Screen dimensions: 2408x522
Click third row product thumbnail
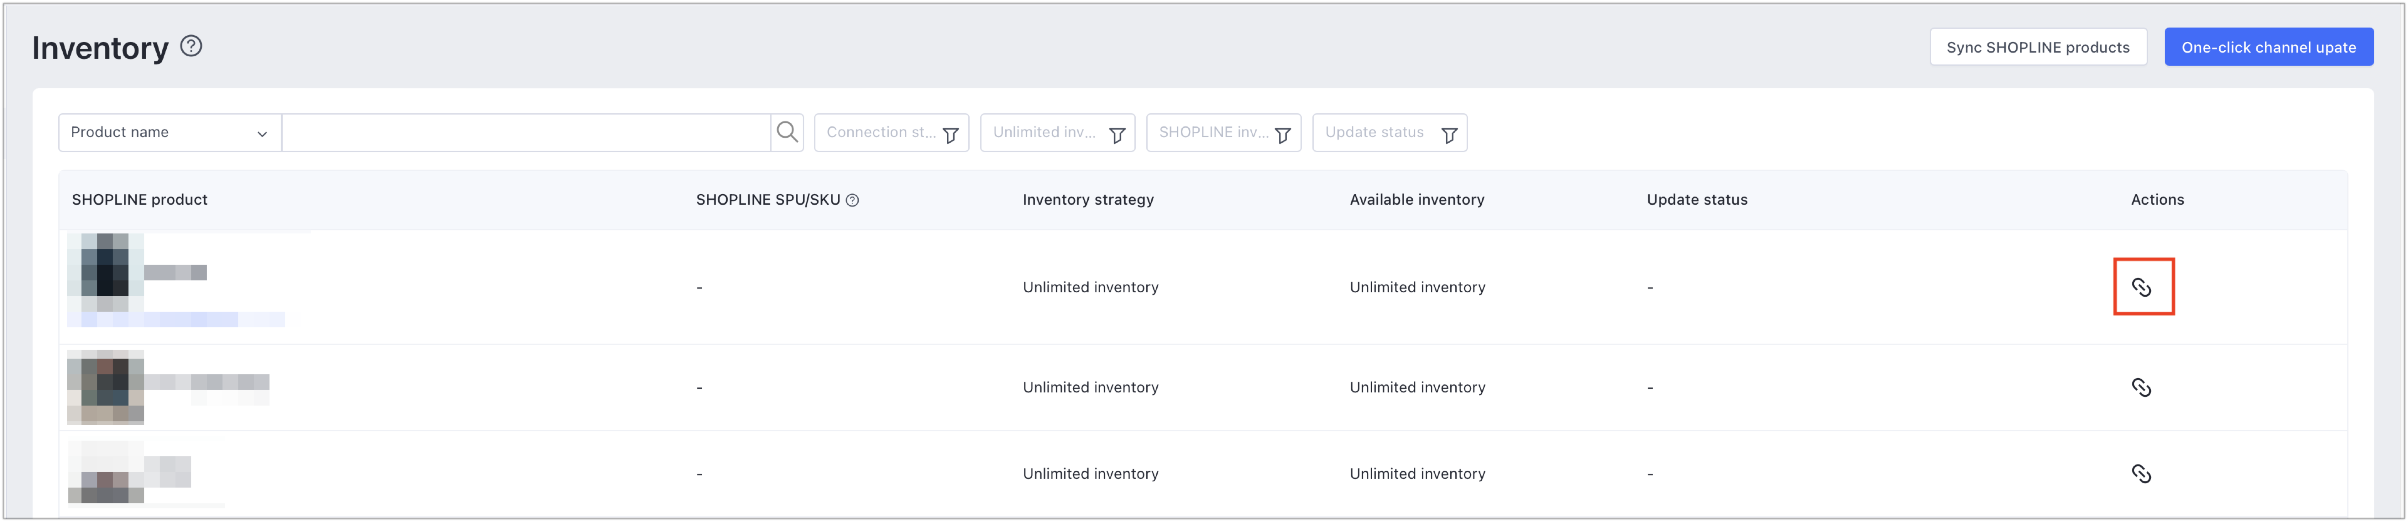[x=106, y=473]
